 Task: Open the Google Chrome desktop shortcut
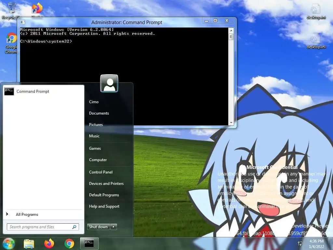point(11,43)
